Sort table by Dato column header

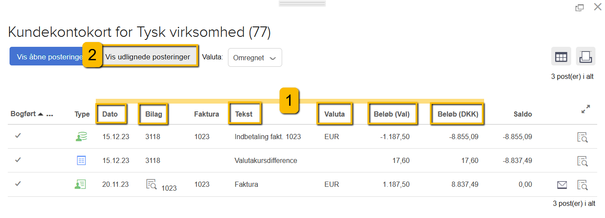110,114
